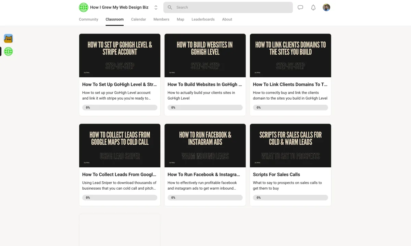The height and width of the screenshot is (246, 411).
Task: Click description 'How to set up your GoHigh Level account'
Action: pyautogui.click(x=116, y=95)
